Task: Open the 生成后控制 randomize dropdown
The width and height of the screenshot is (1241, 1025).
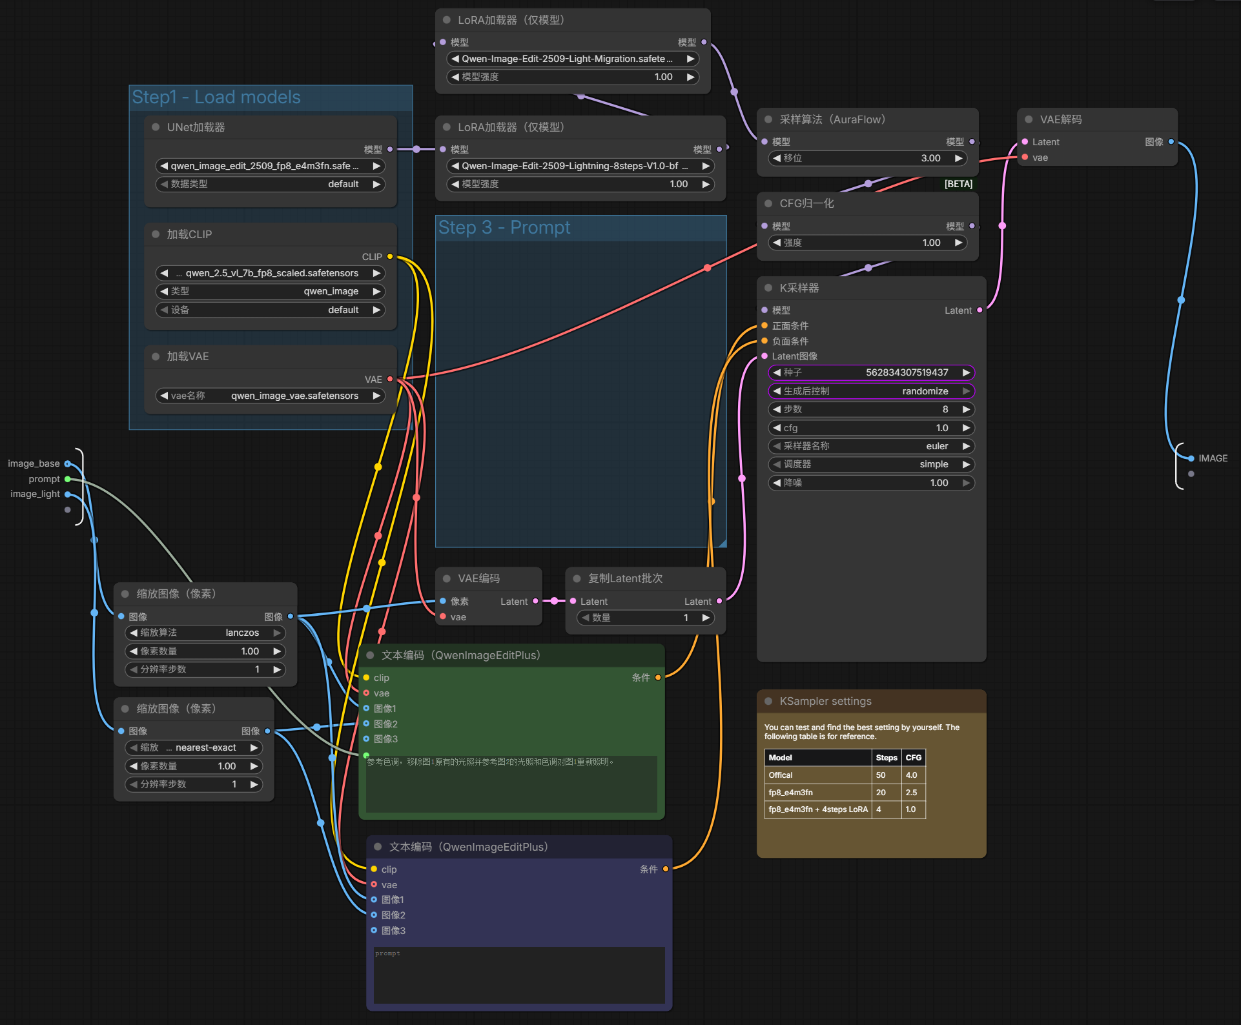Action: [871, 391]
